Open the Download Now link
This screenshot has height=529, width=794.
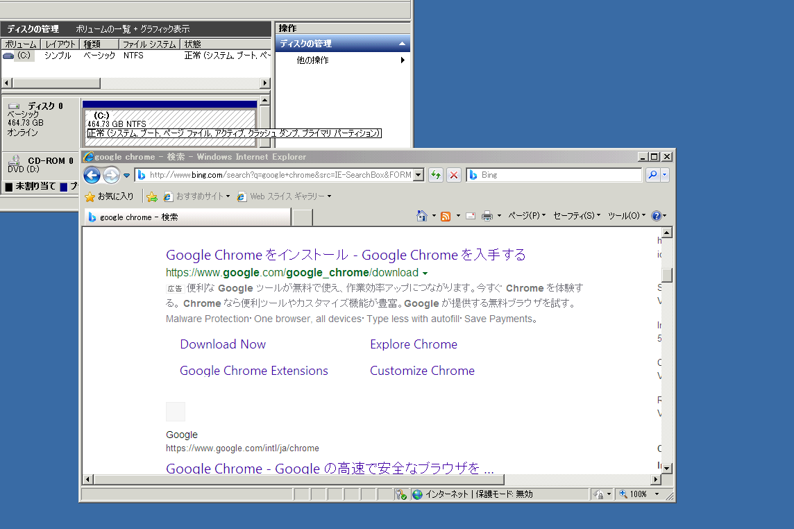(x=223, y=344)
